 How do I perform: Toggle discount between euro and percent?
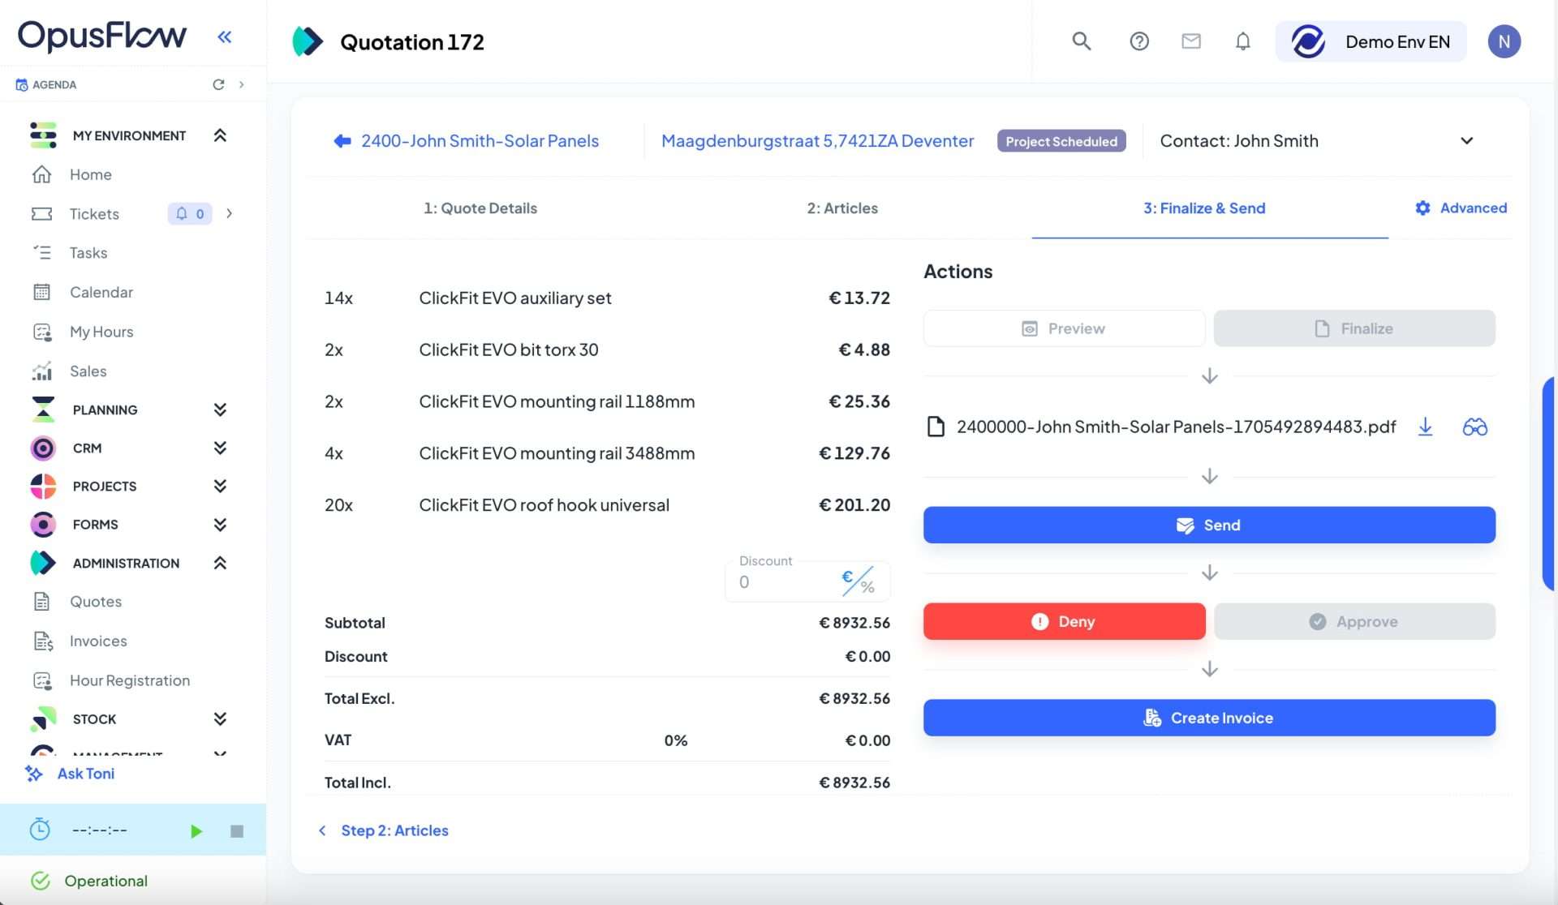[858, 581]
